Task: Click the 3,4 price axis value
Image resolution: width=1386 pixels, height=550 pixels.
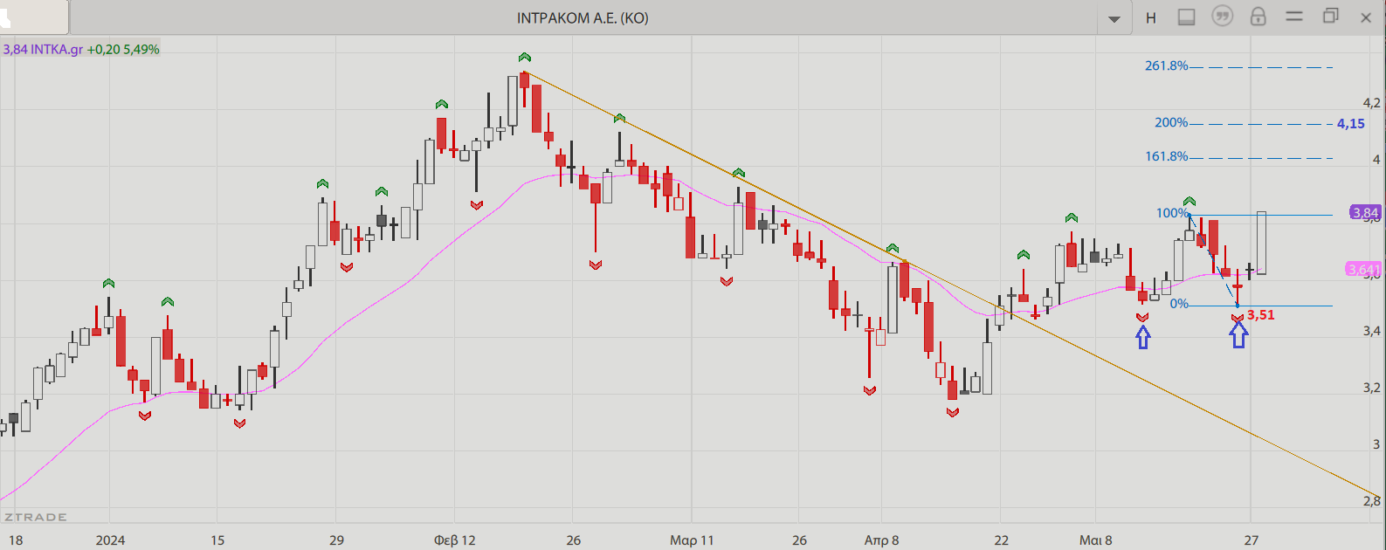Action: [x=1372, y=331]
